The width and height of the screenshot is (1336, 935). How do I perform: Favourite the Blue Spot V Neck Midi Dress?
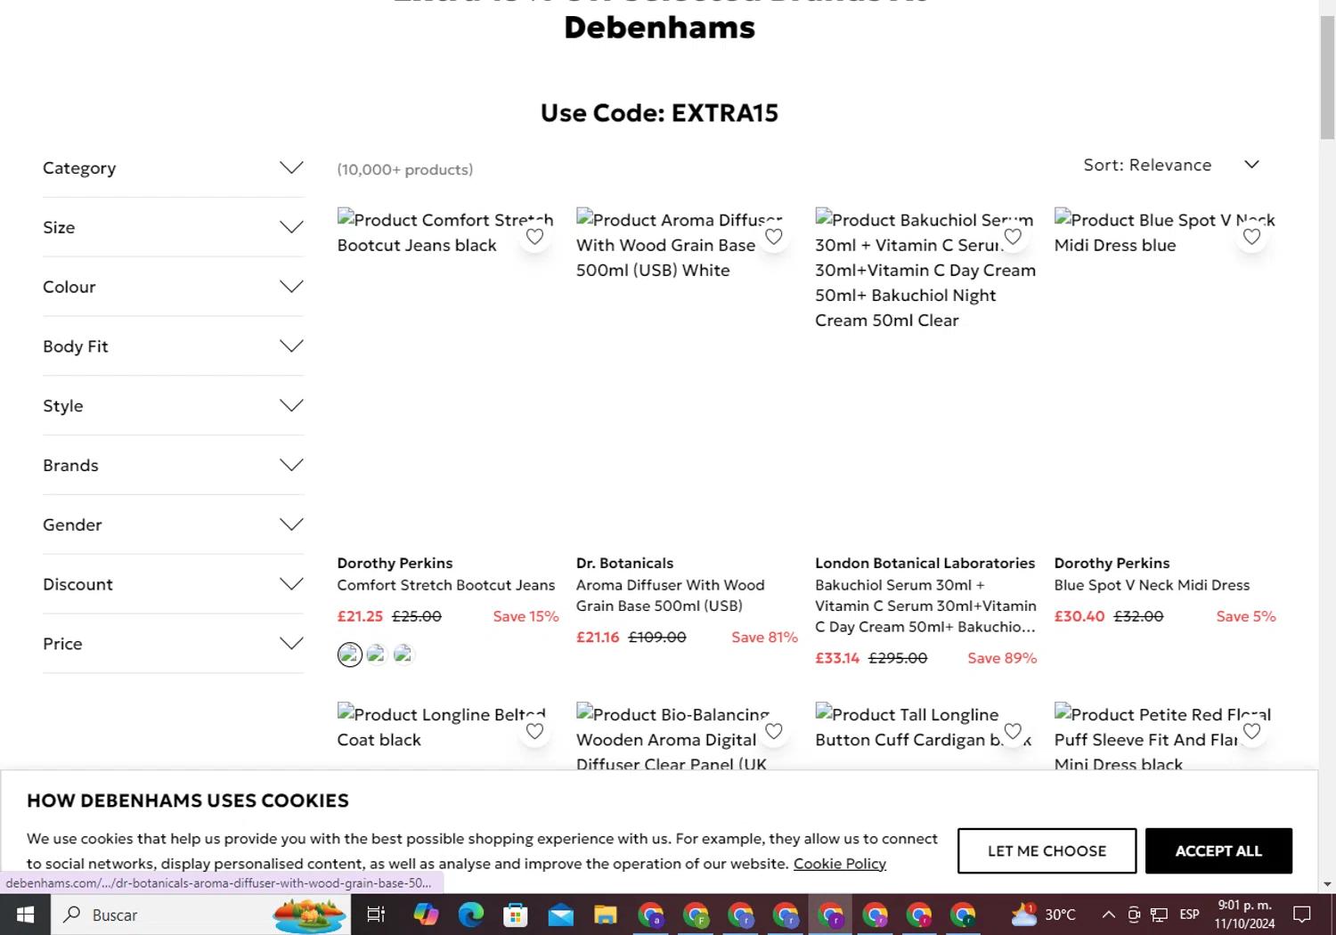1251,237
